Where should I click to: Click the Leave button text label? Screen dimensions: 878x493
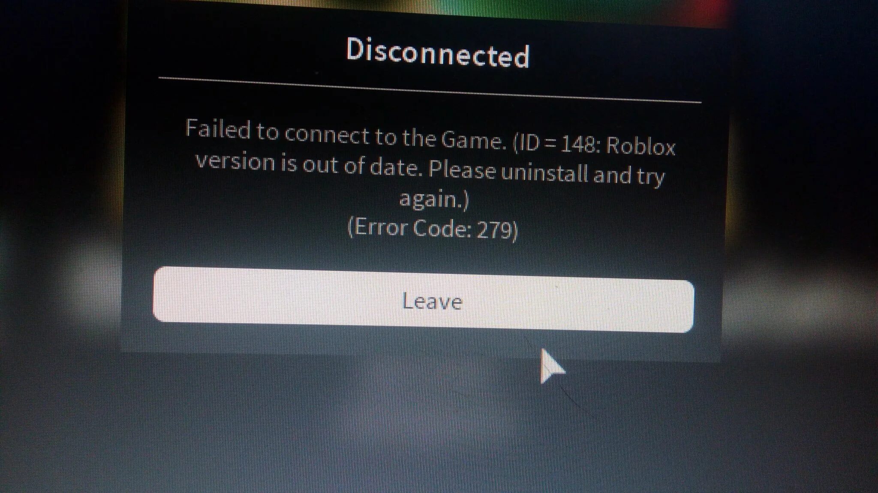[x=430, y=300]
